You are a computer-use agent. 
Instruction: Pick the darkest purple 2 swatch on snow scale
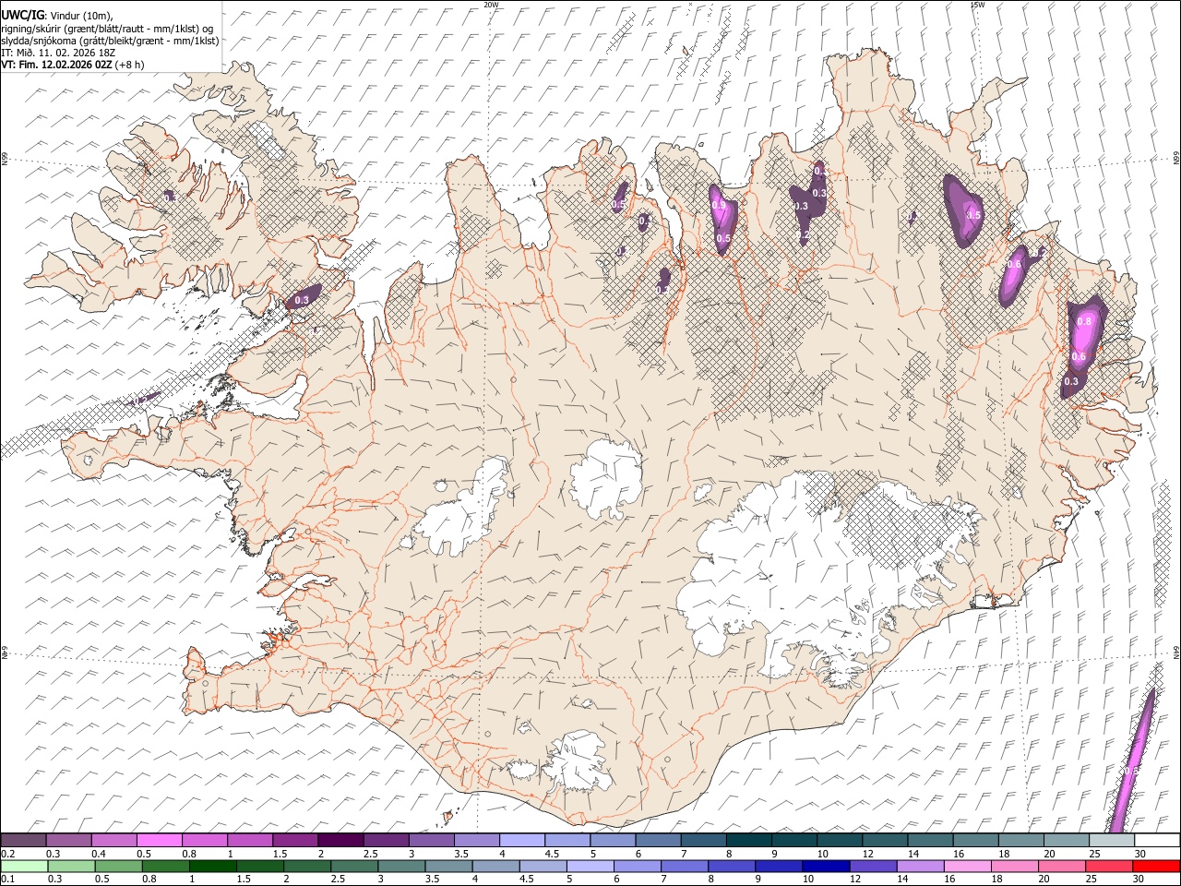(x=340, y=840)
